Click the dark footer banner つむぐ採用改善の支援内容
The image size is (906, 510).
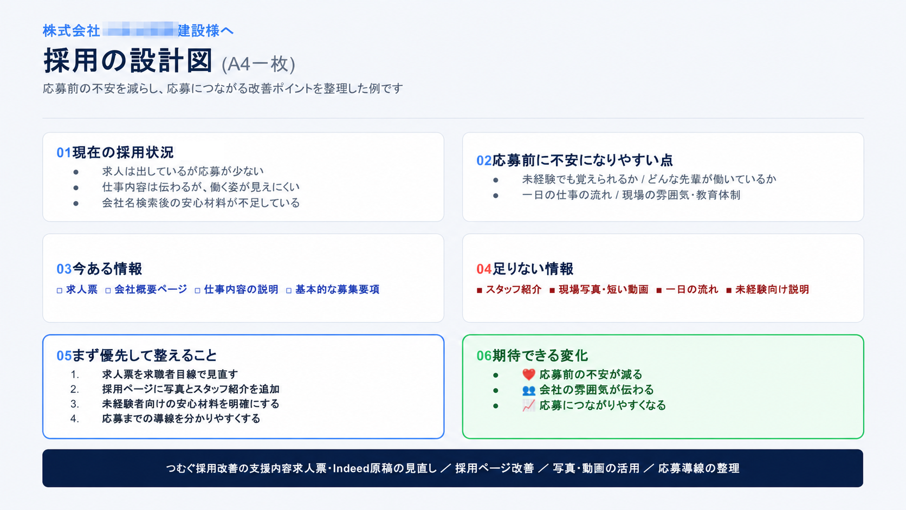452,468
